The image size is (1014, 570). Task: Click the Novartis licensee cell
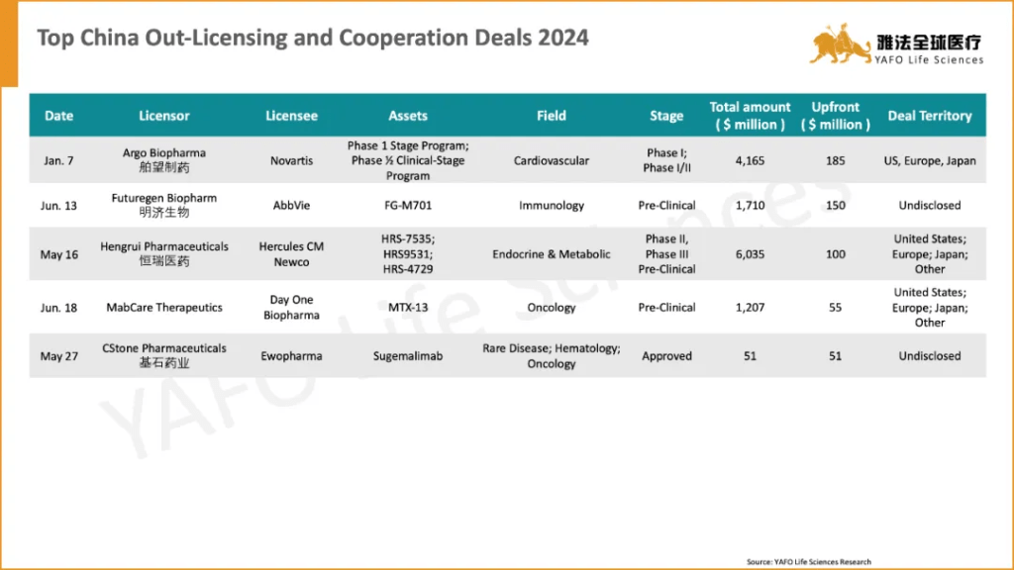pyautogui.click(x=291, y=160)
